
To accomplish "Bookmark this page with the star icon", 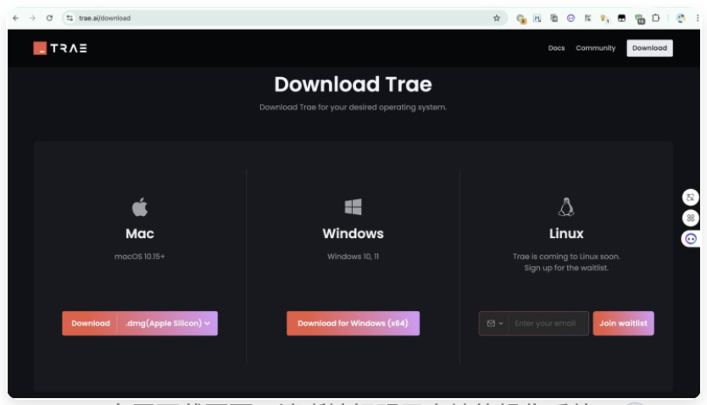I will (497, 18).
